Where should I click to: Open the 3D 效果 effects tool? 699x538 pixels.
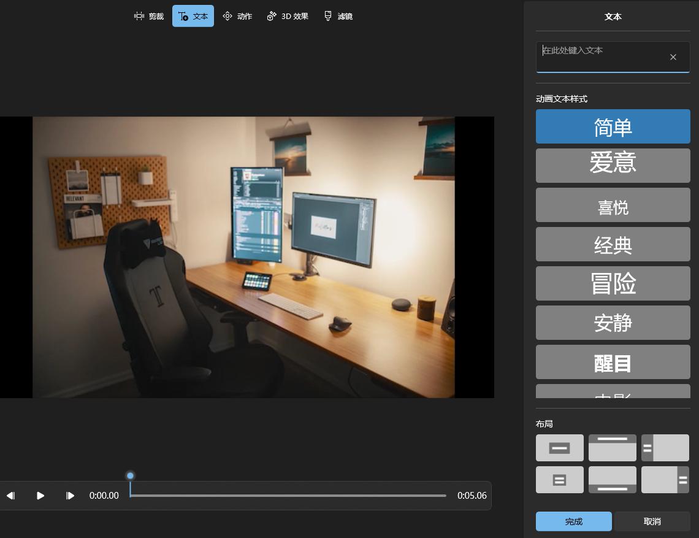pos(288,16)
